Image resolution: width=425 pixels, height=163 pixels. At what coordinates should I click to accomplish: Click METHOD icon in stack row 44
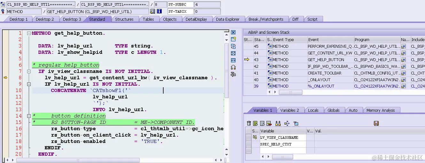click(270, 53)
